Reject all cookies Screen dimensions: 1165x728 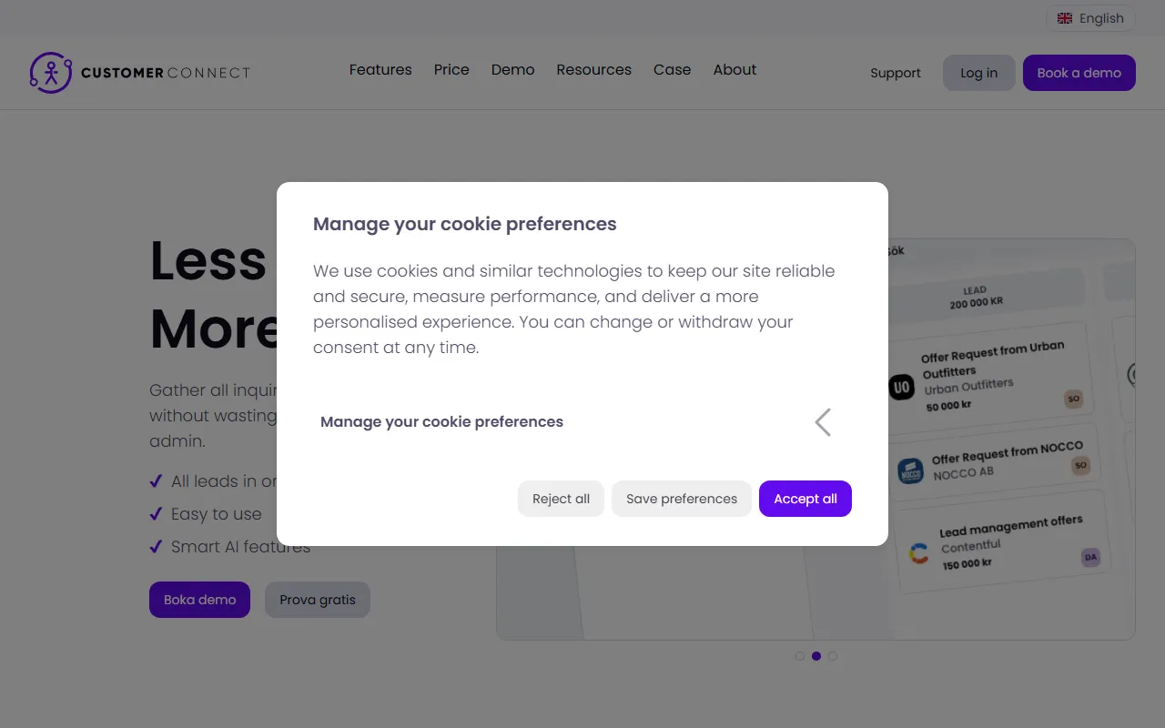tap(561, 499)
